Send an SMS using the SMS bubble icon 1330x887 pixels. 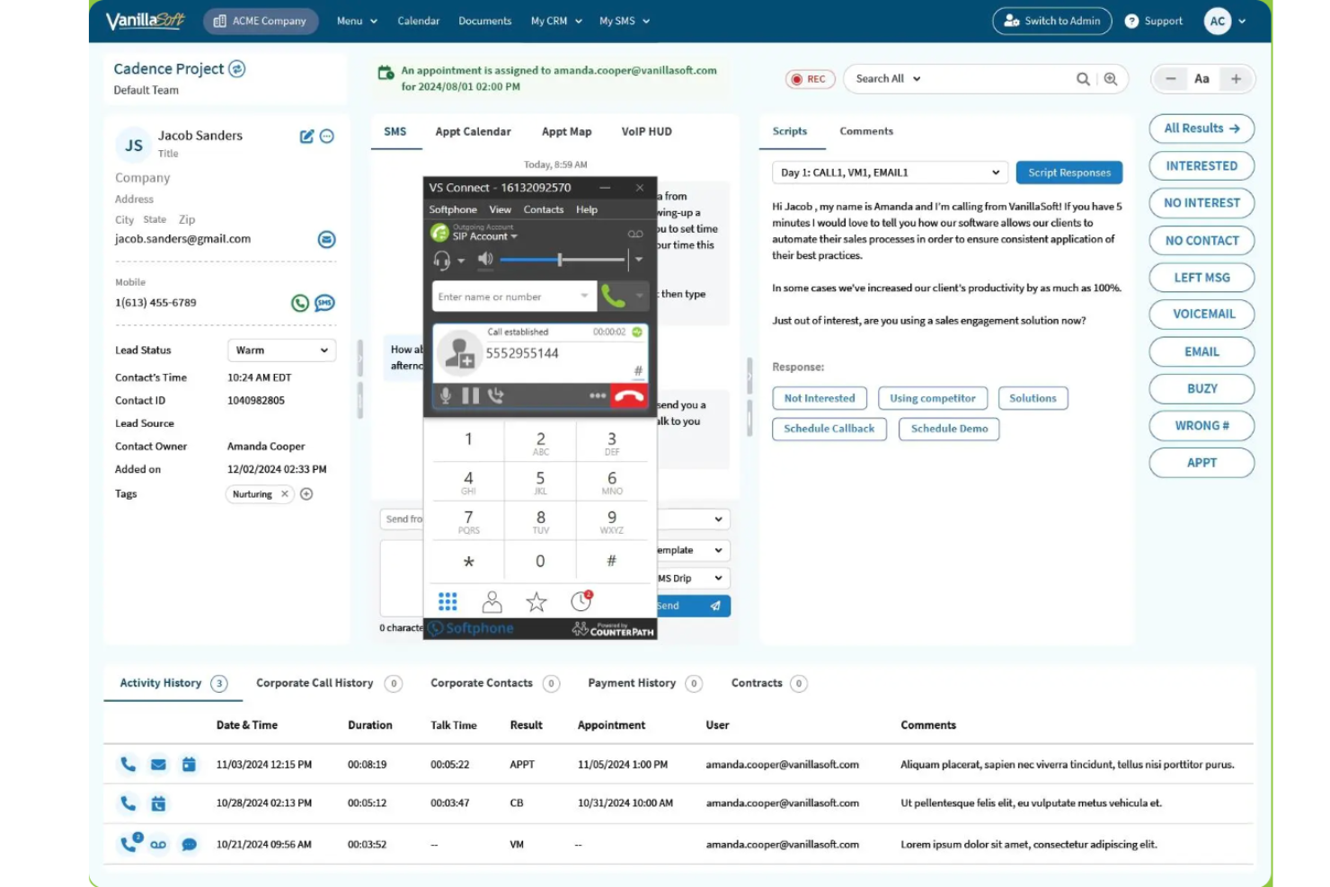(x=325, y=303)
